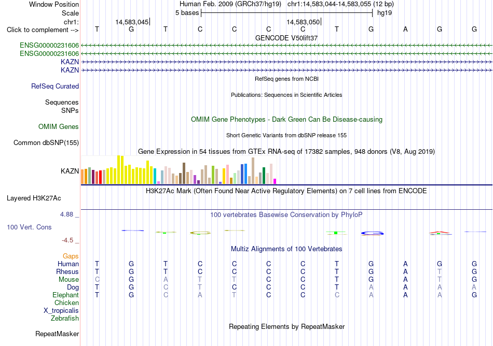
Task: Click the Sequences track label
Action: pos(62,102)
